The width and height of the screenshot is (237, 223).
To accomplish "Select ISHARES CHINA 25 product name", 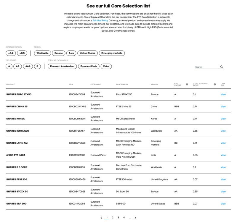I will [17, 106].
